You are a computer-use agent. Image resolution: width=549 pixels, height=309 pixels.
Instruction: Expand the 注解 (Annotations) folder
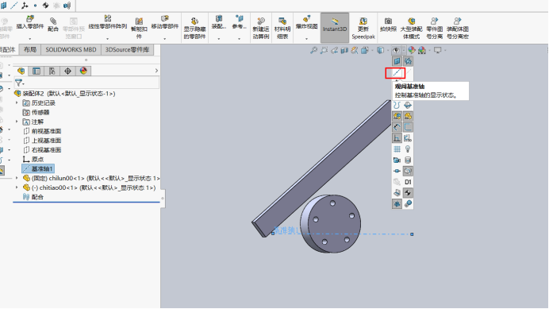(x=17, y=122)
